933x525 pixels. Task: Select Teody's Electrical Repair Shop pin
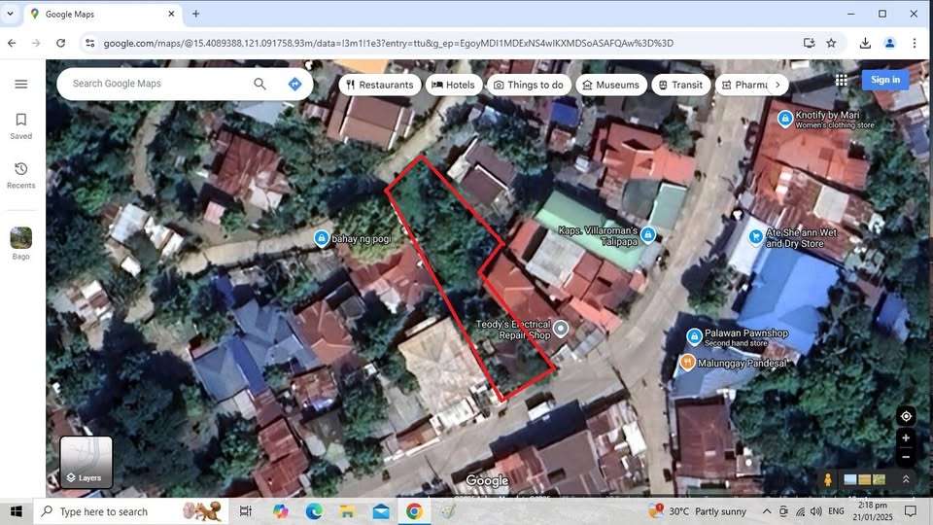(561, 328)
